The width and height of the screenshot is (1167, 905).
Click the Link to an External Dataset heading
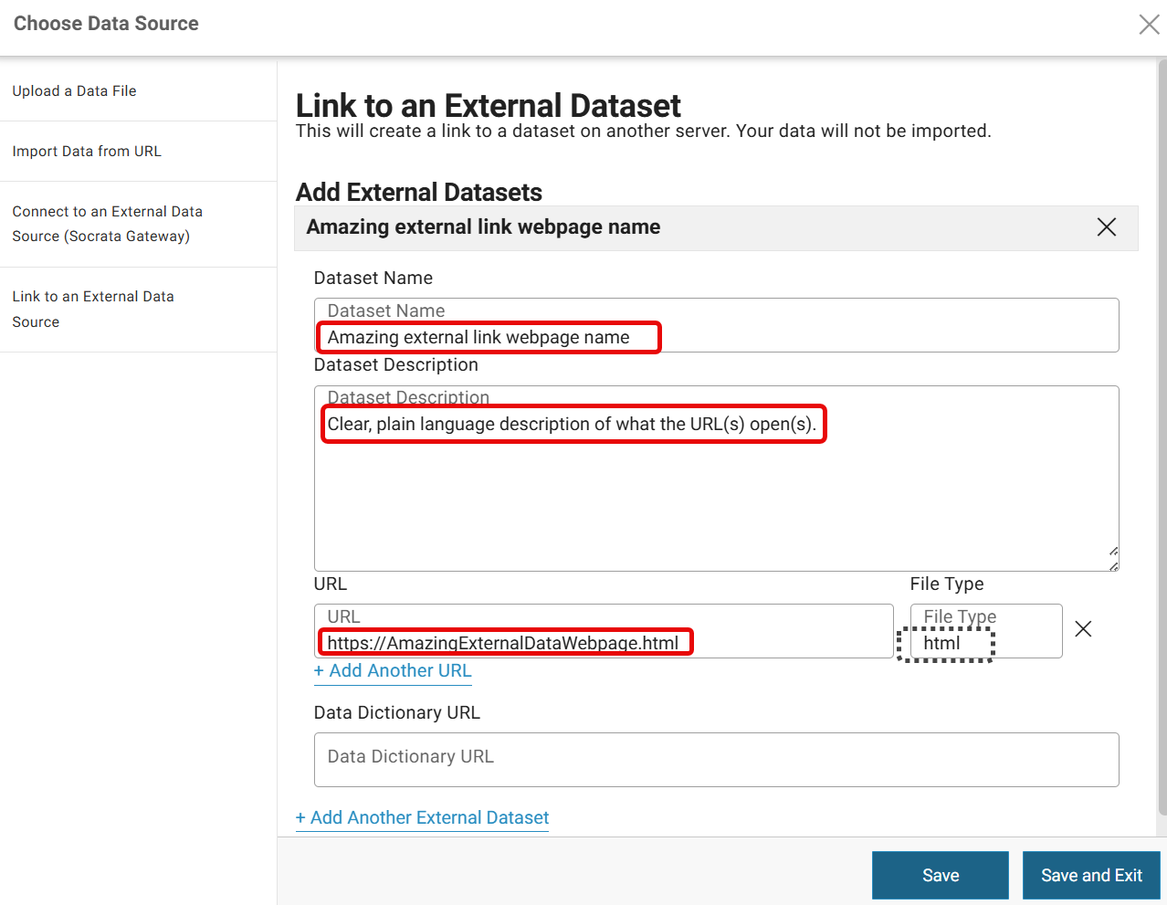[x=489, y=106]
